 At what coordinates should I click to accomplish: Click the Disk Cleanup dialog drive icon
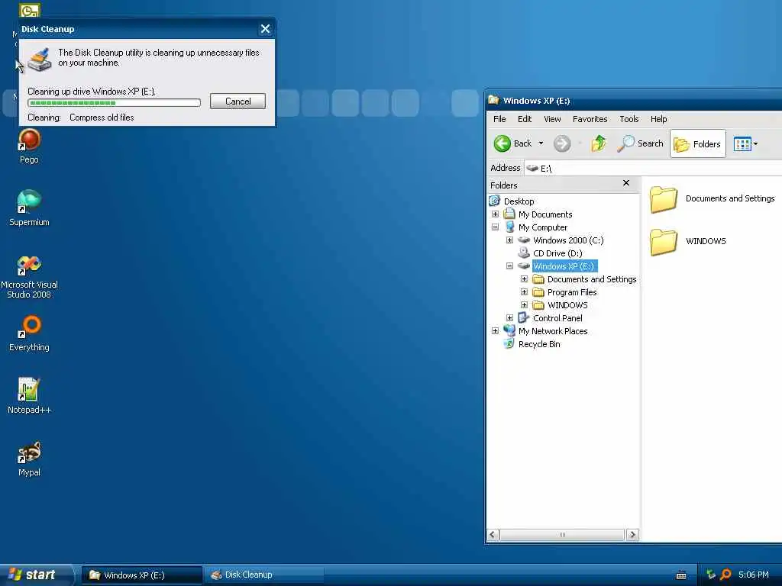pos(40,60)
